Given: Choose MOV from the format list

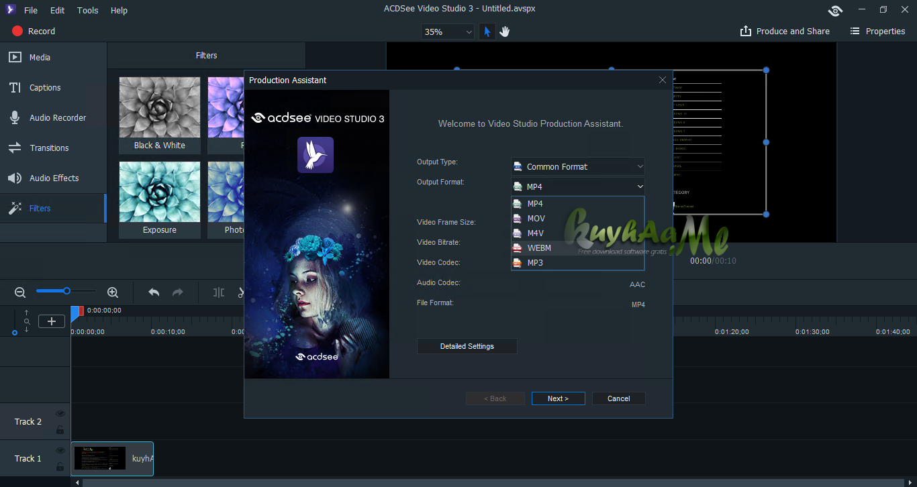Looking at the screenshot, I should click(578, 218).
